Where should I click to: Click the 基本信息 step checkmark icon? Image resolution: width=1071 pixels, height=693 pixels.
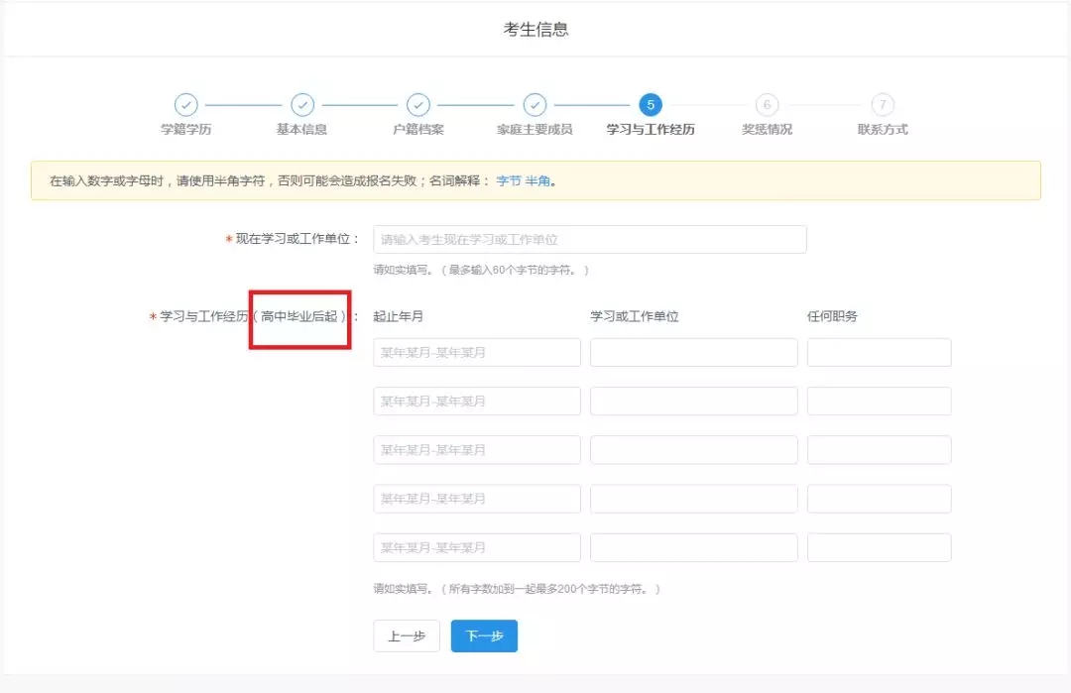[302, 105]
